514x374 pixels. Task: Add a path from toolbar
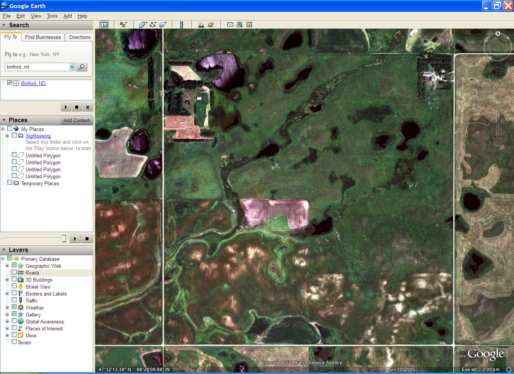(x=153, y=25)
